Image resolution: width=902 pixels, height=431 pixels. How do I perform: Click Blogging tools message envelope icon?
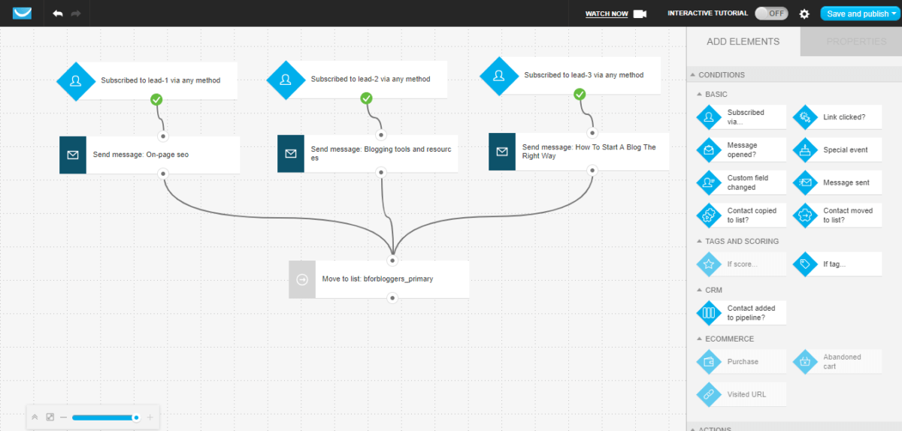tap(291, 154)
